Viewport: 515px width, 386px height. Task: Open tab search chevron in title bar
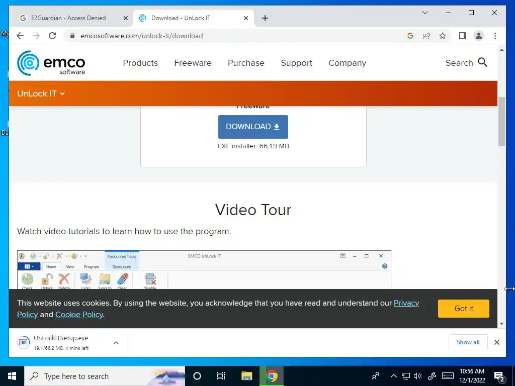coord(424,13)
